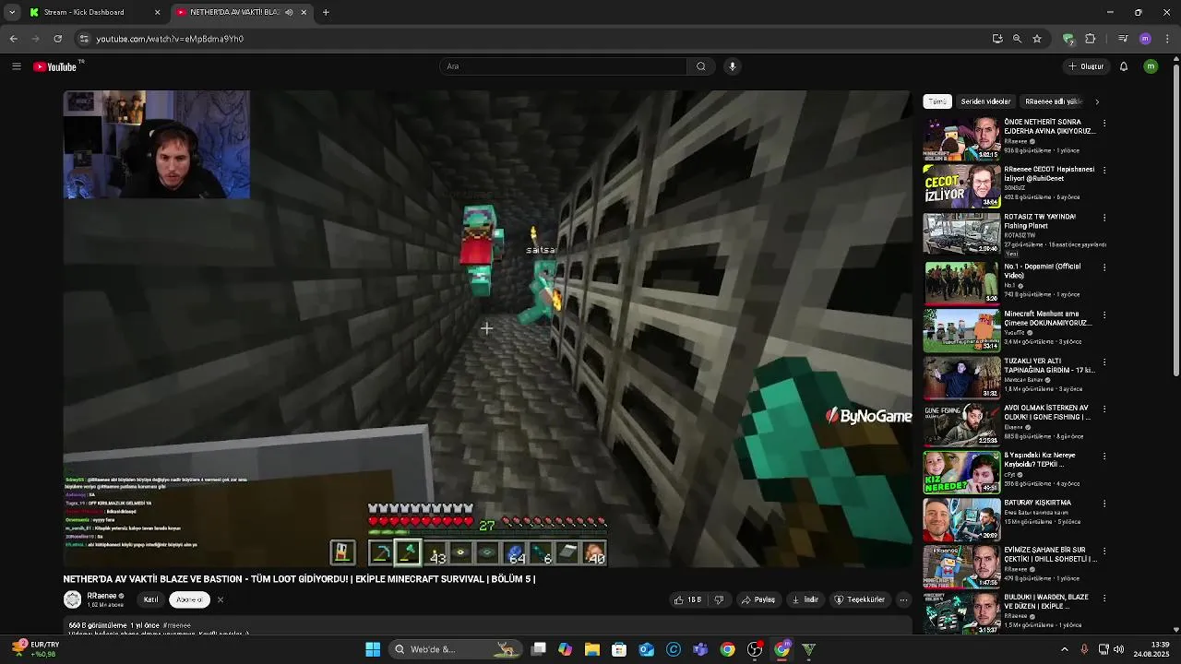This screenshot has height=664, width=1181.
Task: Expand the filter chips with right chevron
Action: pyautogui.click(x=1097, y=101)
